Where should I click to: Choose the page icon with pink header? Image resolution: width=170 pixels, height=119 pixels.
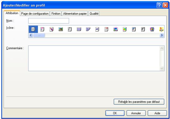[42, 29]
